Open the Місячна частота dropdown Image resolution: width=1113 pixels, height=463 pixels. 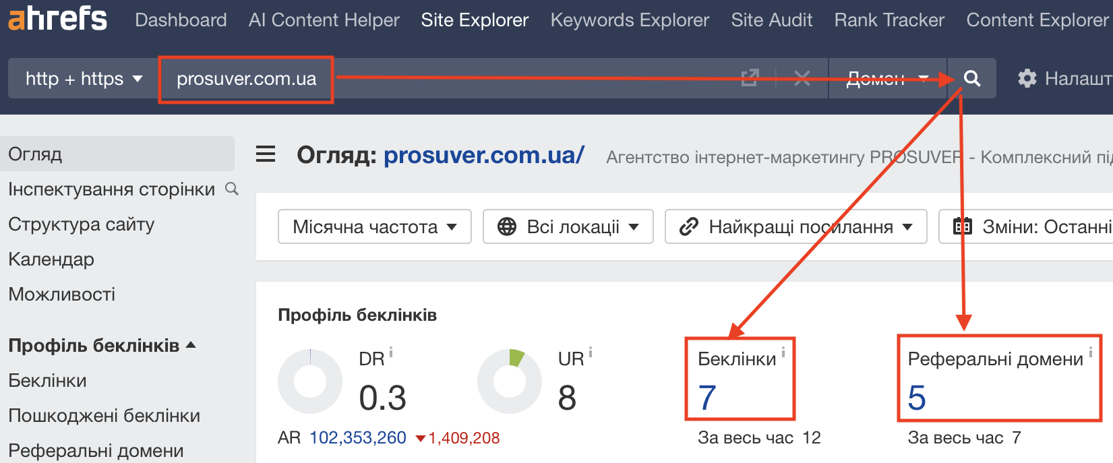[375, 226]
